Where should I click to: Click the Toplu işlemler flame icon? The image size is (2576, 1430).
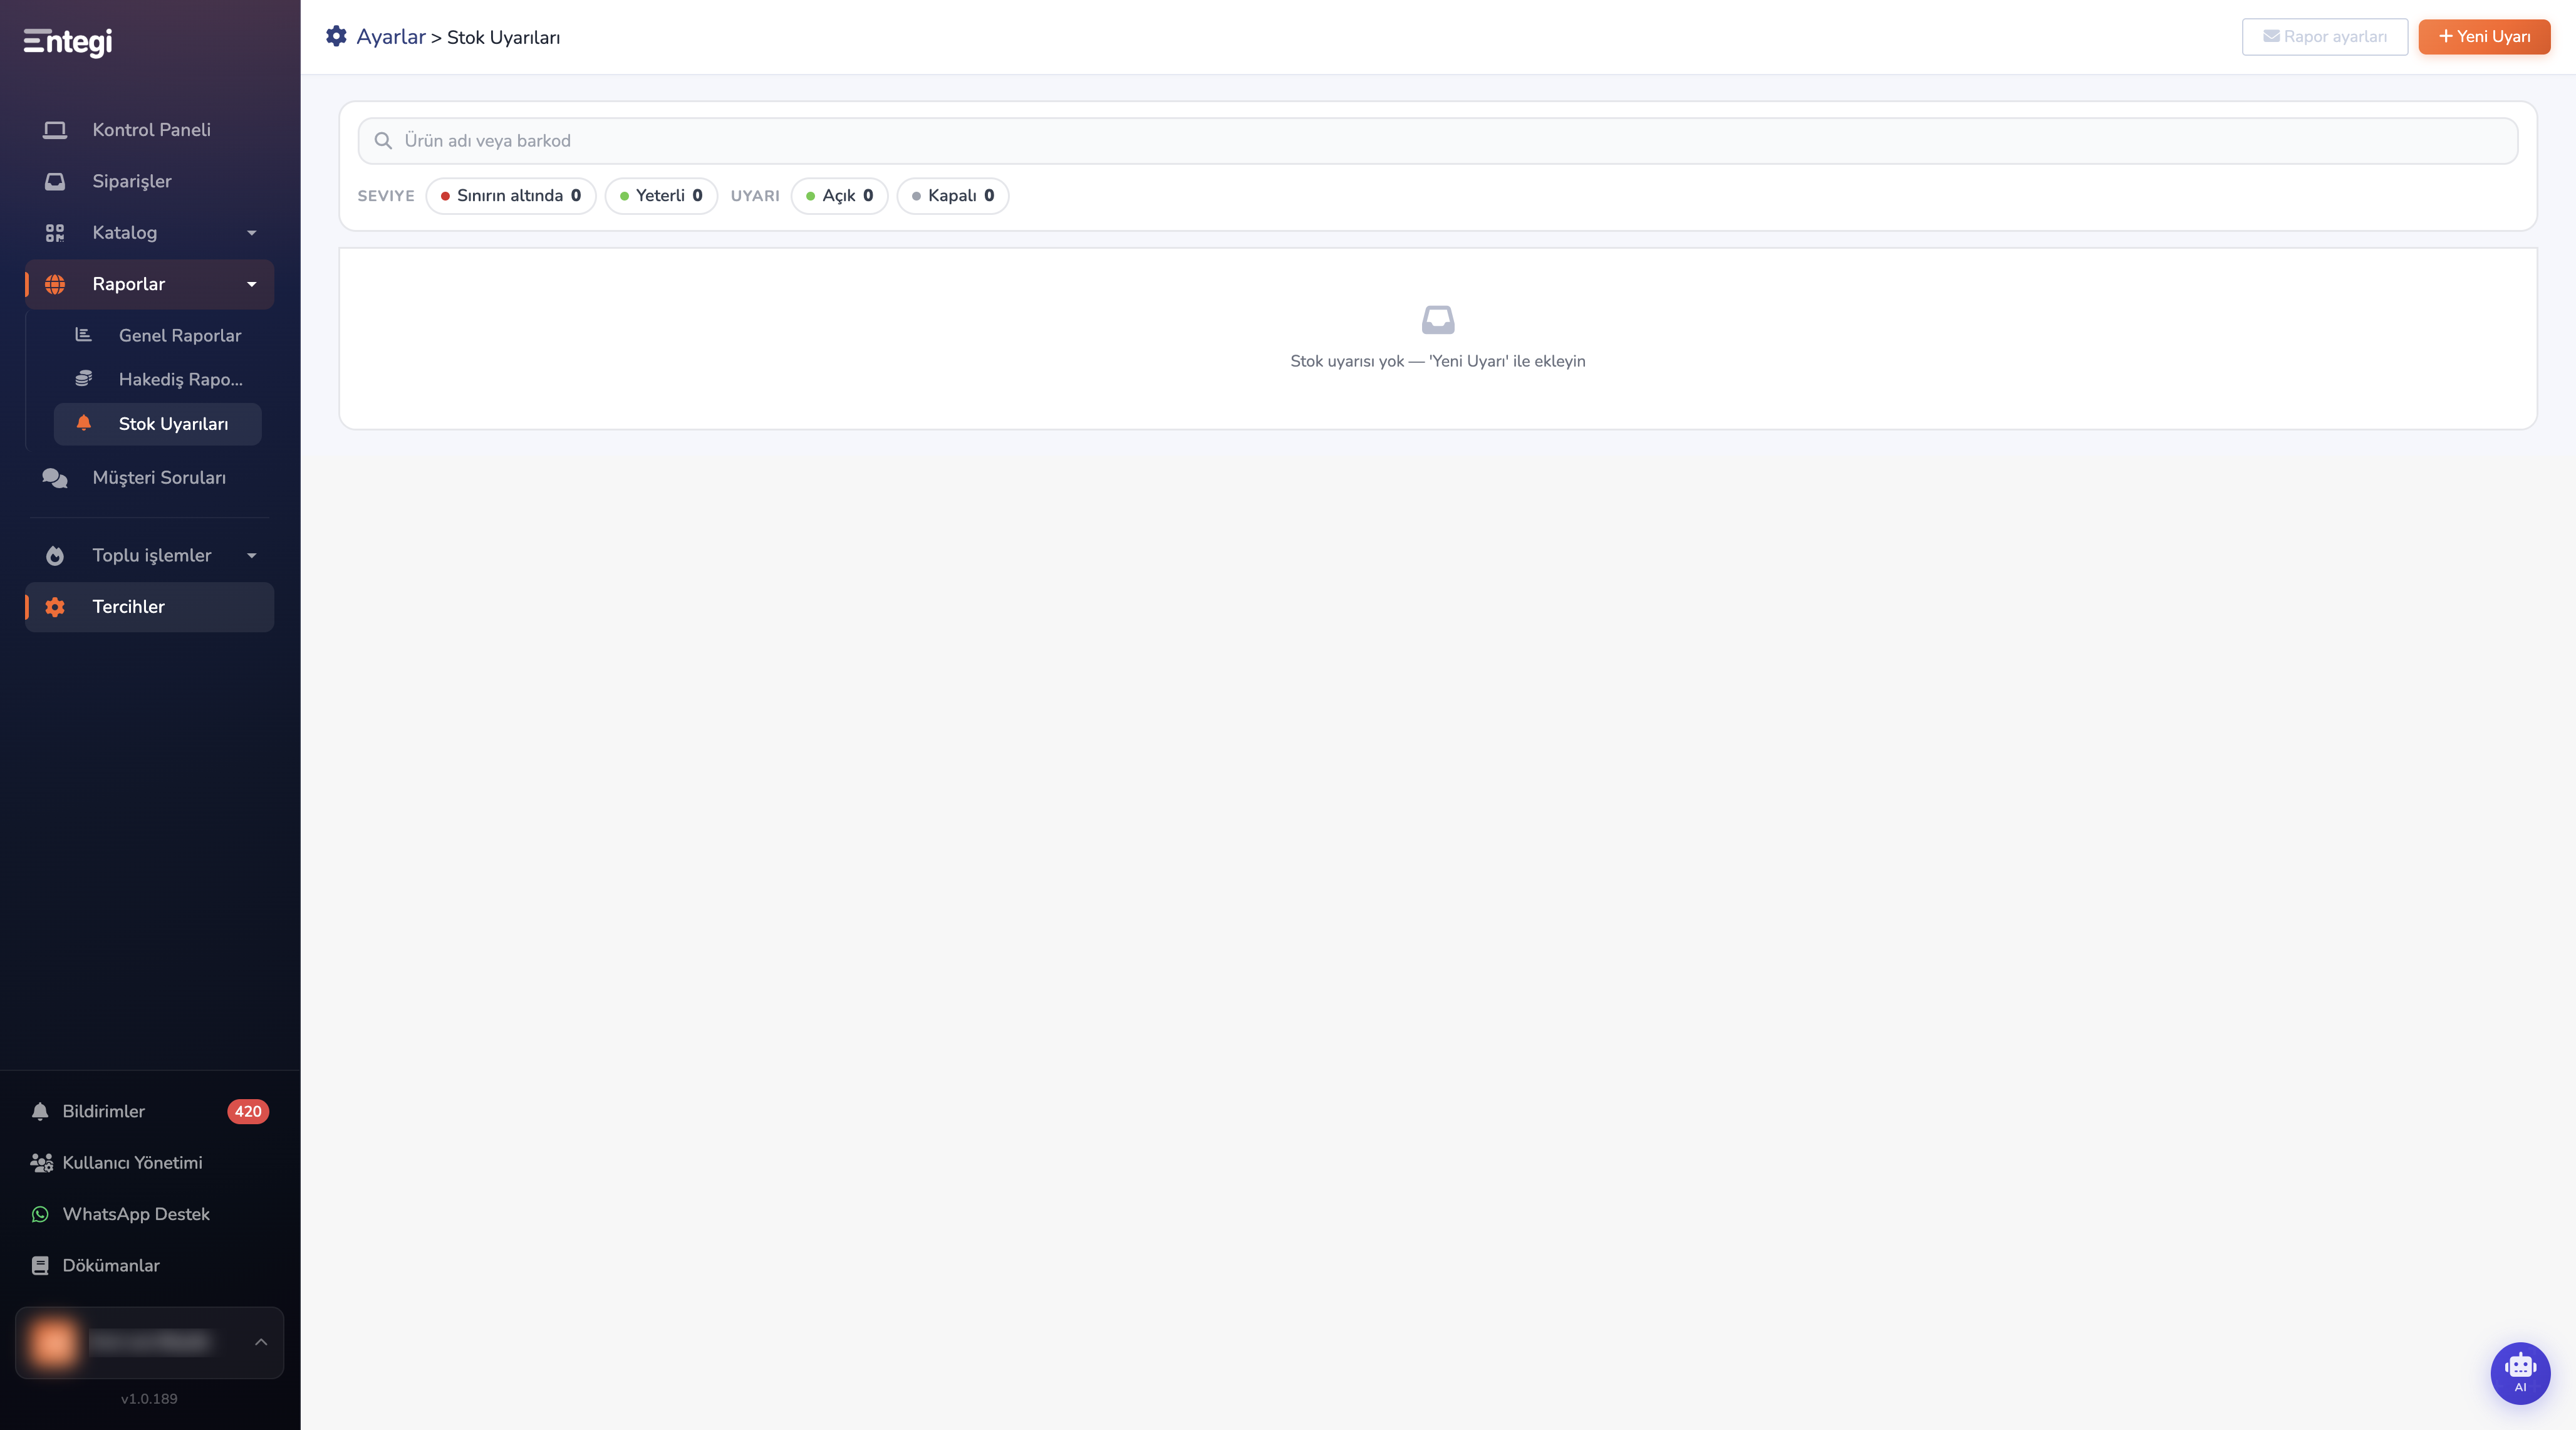click(55, 555)
